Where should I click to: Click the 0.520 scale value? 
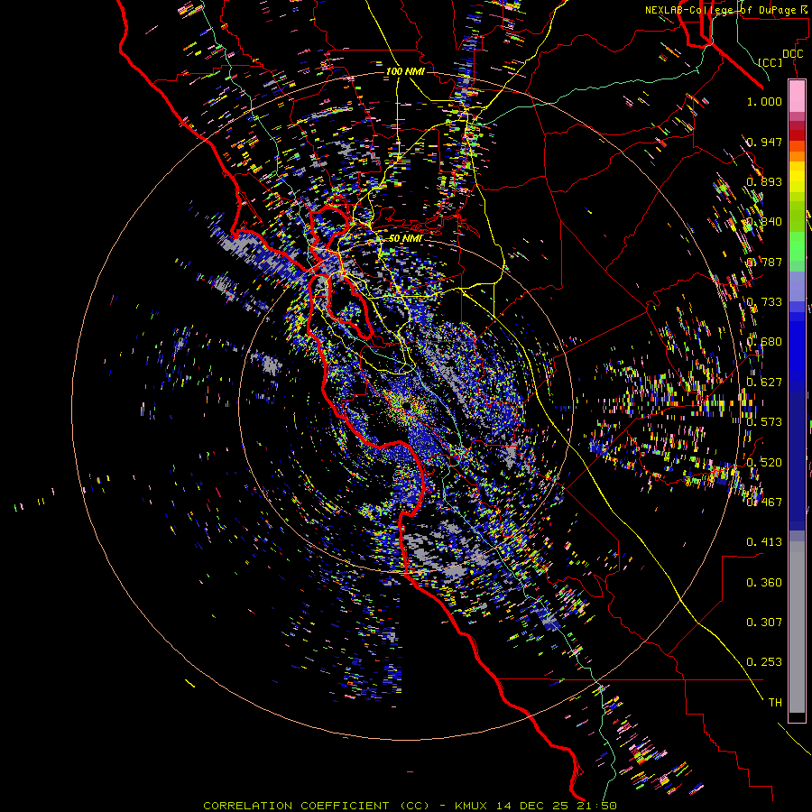(764, 462)
